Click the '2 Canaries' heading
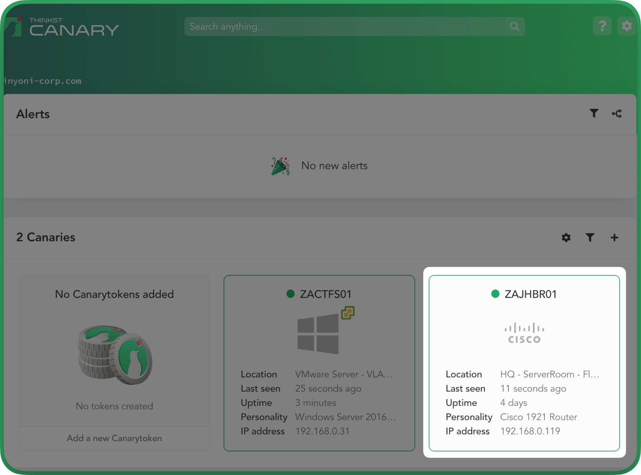 pyautogui.click(x=46, y=237)
